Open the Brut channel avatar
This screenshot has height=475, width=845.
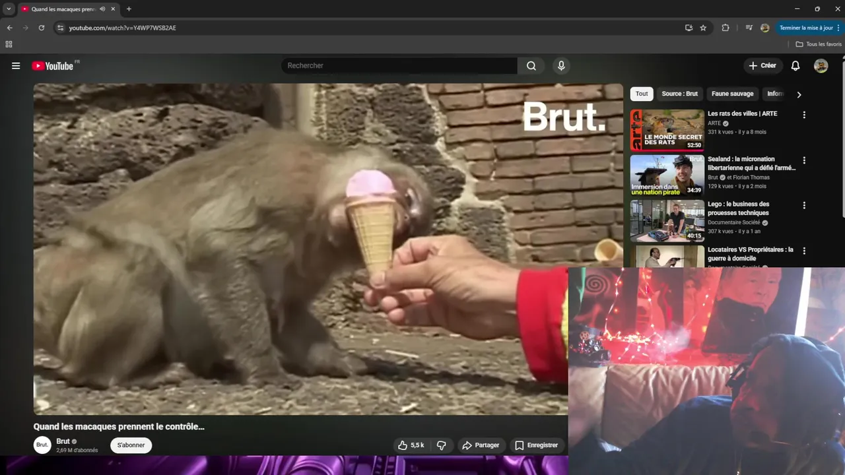click(42, 445)
